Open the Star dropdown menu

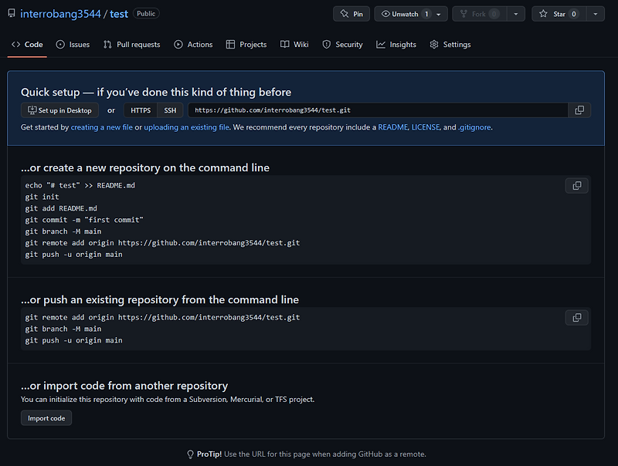coord(595,13)
